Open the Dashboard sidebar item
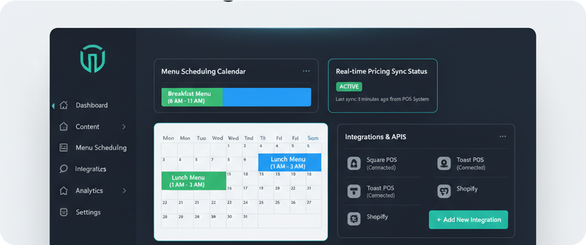The height and width of the screenshot is (245, 586). (92, 105)
